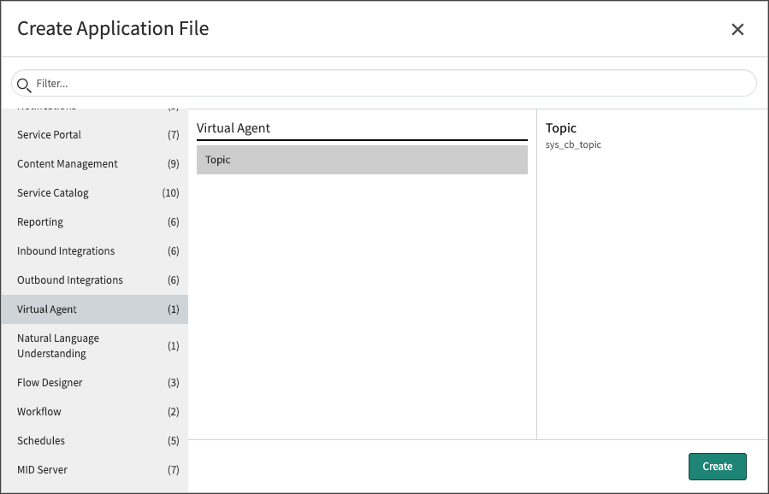Select the Flow Designer category
769x494 pixels.
(x=94, y=382)
